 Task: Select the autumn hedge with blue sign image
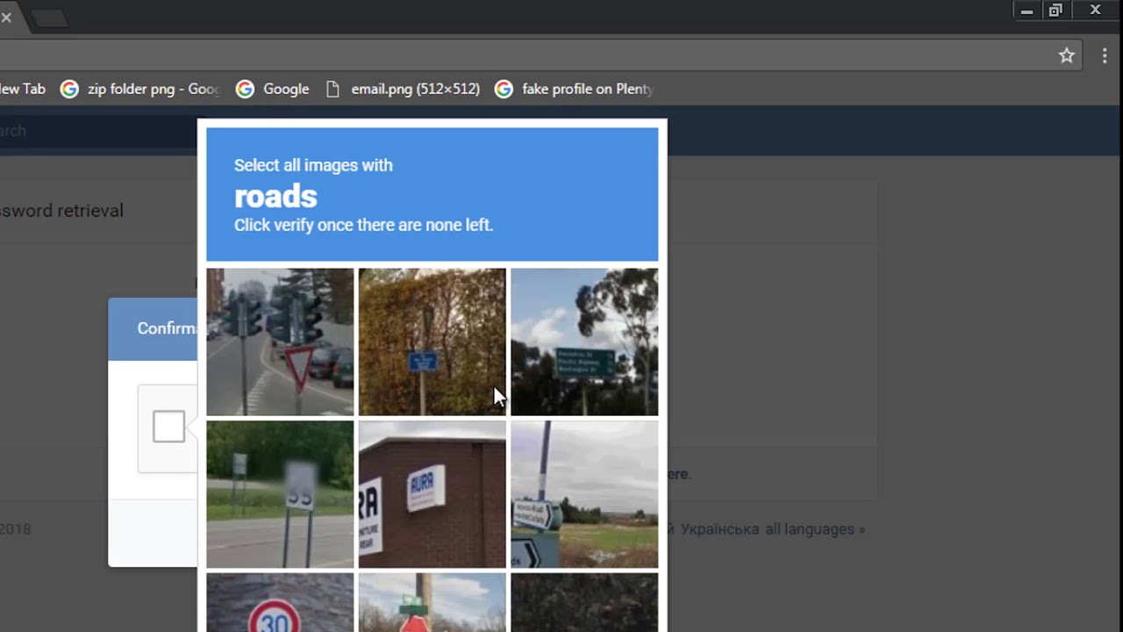tap(432, 341)
